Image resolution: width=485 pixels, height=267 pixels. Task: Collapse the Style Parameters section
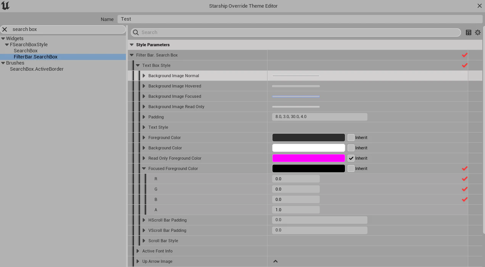click(x=132, y=45)
